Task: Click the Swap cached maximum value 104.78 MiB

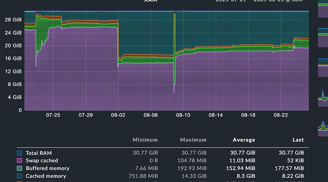Action: tap(192, 161)
